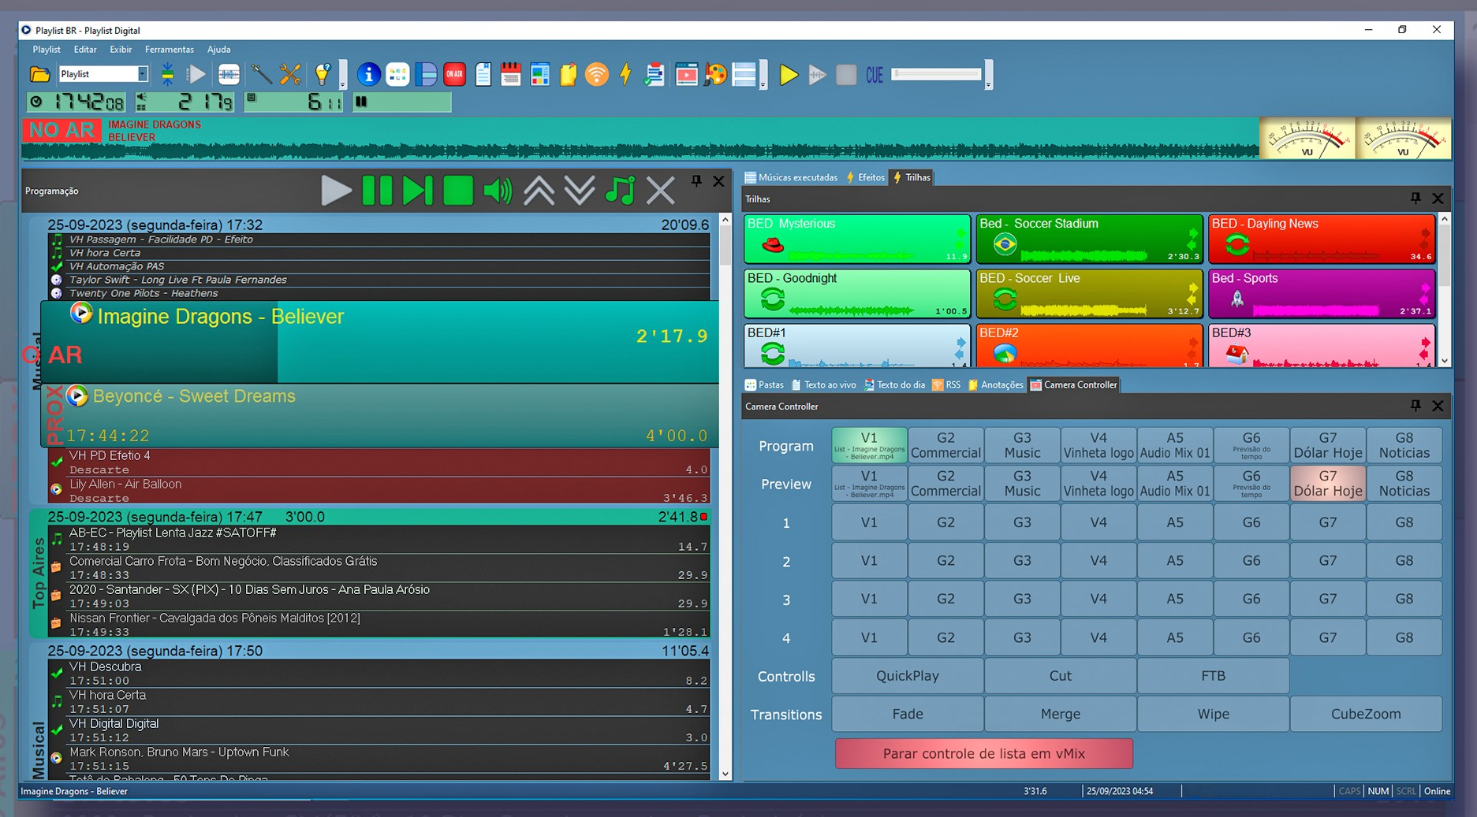
Task: Open the info icon in toolbar
Action: click(x=368, y=75)
